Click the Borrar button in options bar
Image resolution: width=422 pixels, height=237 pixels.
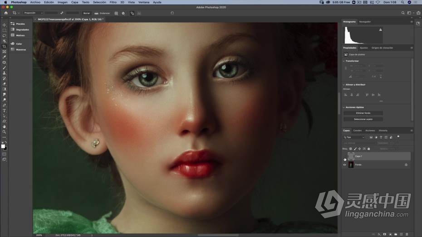point(87,13)
